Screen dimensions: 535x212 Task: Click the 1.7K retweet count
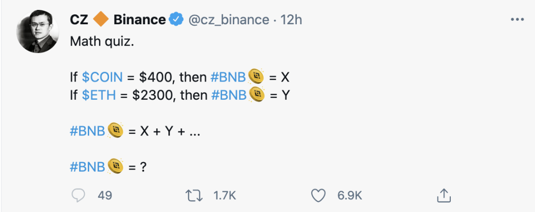click(x=224, y=195)
